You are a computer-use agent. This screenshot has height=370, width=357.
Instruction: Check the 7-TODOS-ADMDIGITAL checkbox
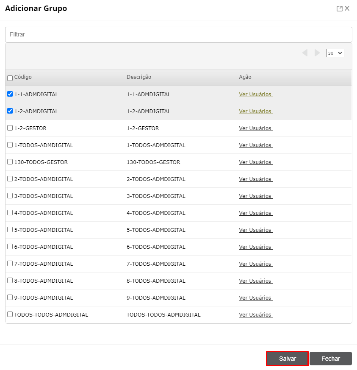pos(10,263)
